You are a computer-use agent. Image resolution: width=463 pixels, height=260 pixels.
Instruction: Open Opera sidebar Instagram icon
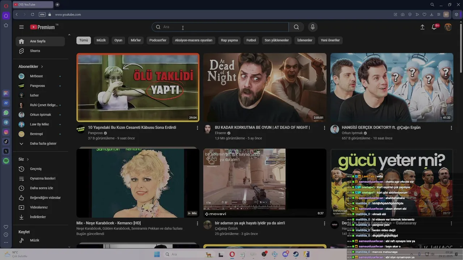[6, 132]
